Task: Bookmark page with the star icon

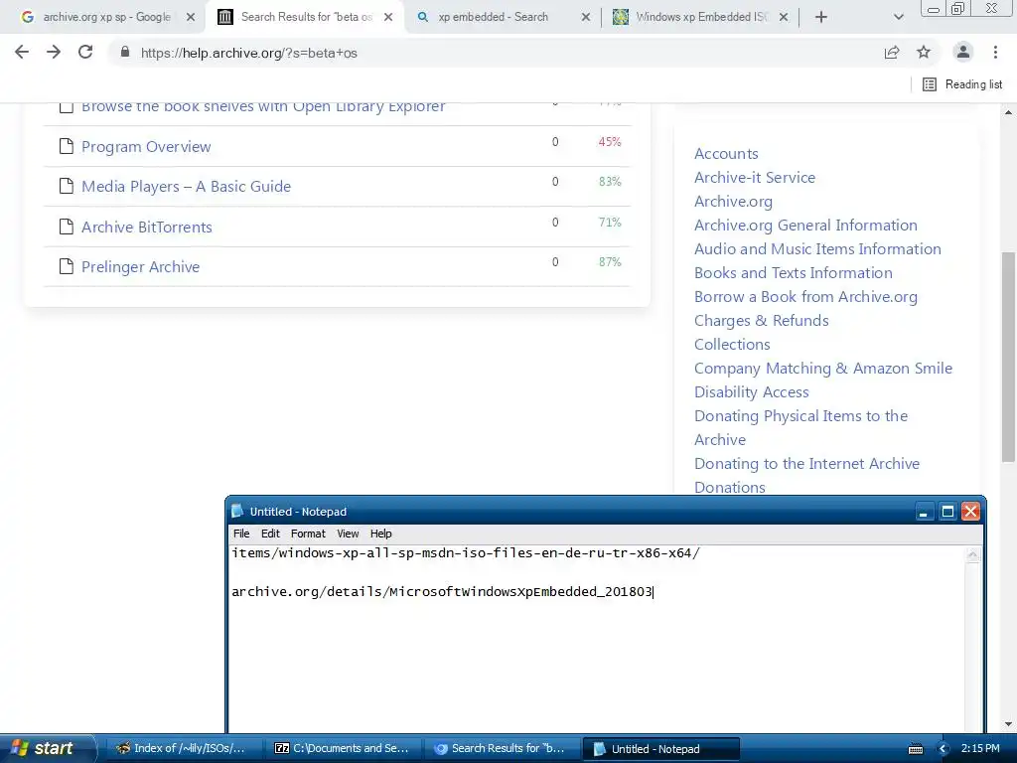Action: pyautogui.click(x=924, y=53)
